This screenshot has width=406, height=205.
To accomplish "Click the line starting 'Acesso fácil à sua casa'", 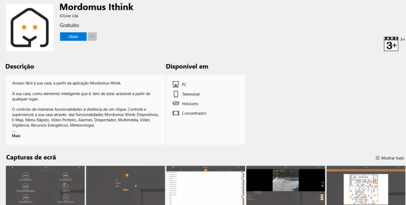I will (67, 83).
